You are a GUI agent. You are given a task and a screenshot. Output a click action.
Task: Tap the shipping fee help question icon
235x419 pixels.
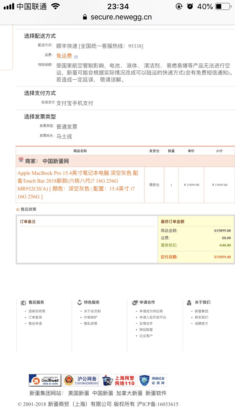point(76,57)
